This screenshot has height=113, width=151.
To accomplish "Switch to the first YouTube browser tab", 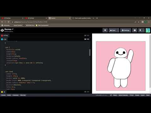I will coord(12,18).
